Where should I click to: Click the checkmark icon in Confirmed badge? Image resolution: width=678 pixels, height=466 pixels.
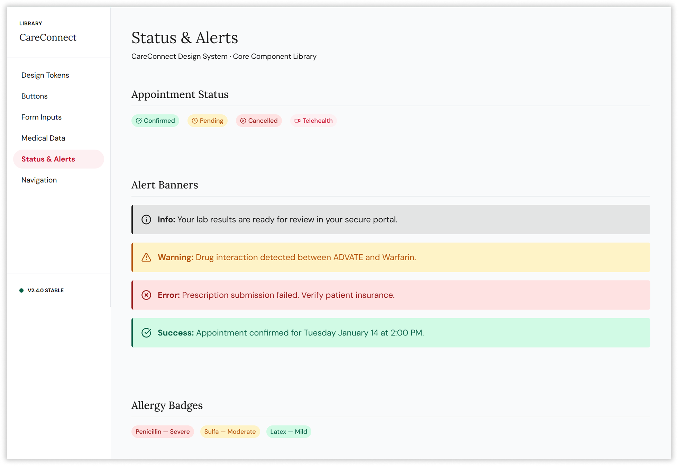[139, 121]
